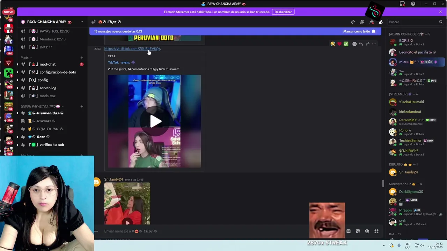The image size is (447, 251).
Task: Collapse the Mods category
Action: (x=26, y=58)
